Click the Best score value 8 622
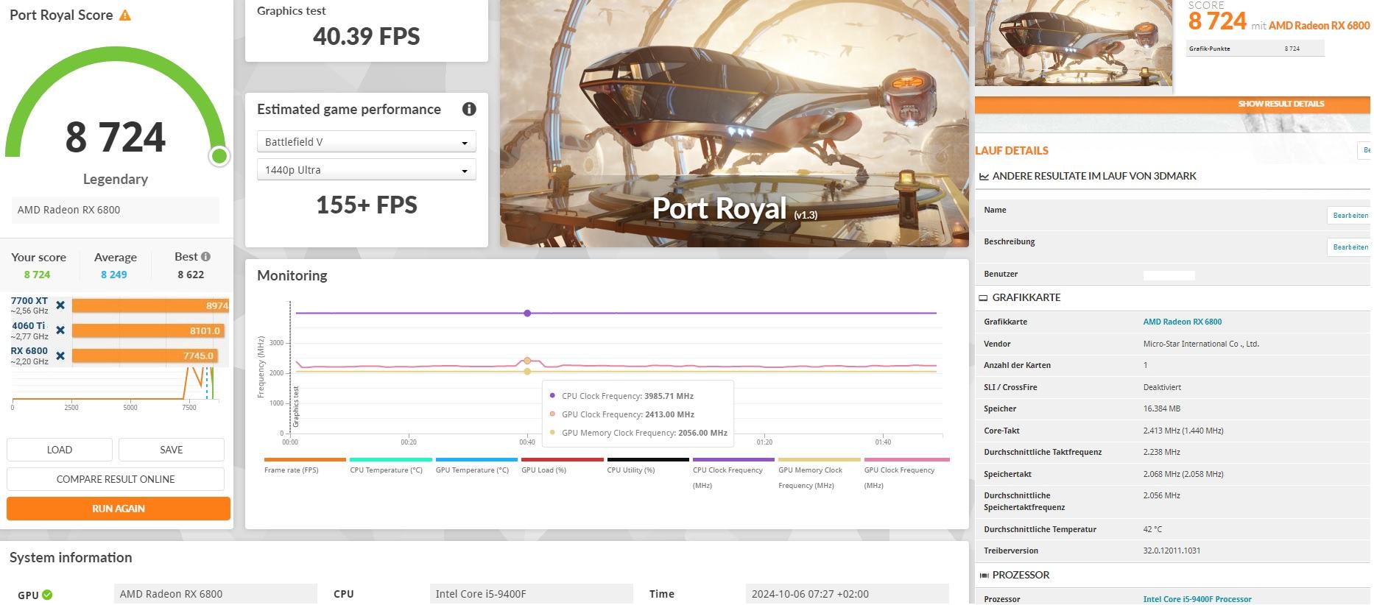The image size is (1374, 605). 191,275
